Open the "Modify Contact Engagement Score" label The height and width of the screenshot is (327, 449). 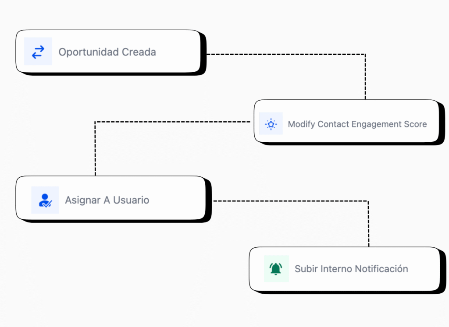click(x=357, y=124)
